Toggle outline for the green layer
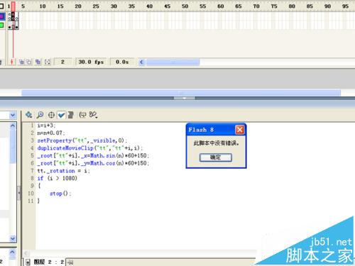Image resolution: width=355 pixels, height=266 pixels. pos(2,26)
